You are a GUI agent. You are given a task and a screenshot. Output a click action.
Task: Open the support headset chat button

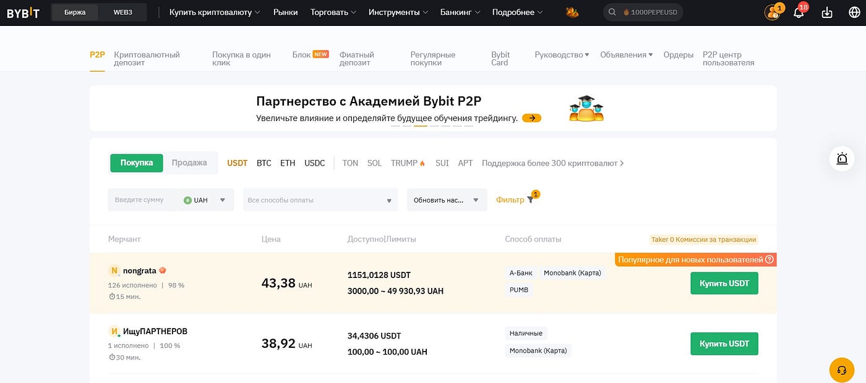[x=841, y=370]
